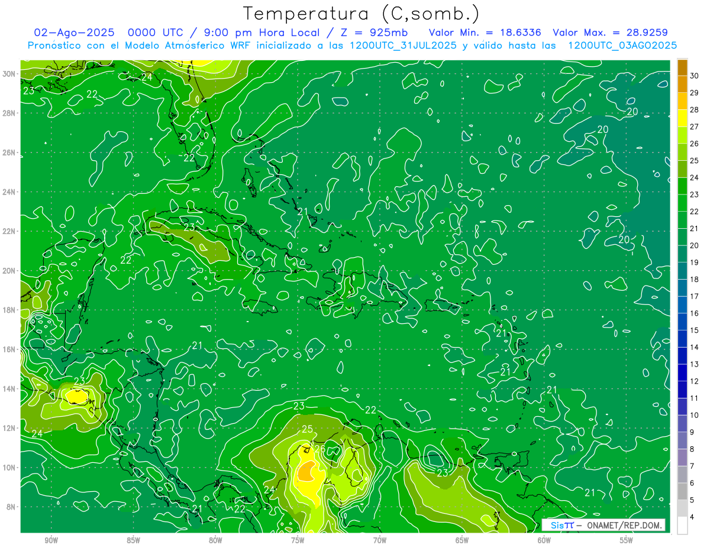Click the '60W' longitude label

tap(544, 540)
